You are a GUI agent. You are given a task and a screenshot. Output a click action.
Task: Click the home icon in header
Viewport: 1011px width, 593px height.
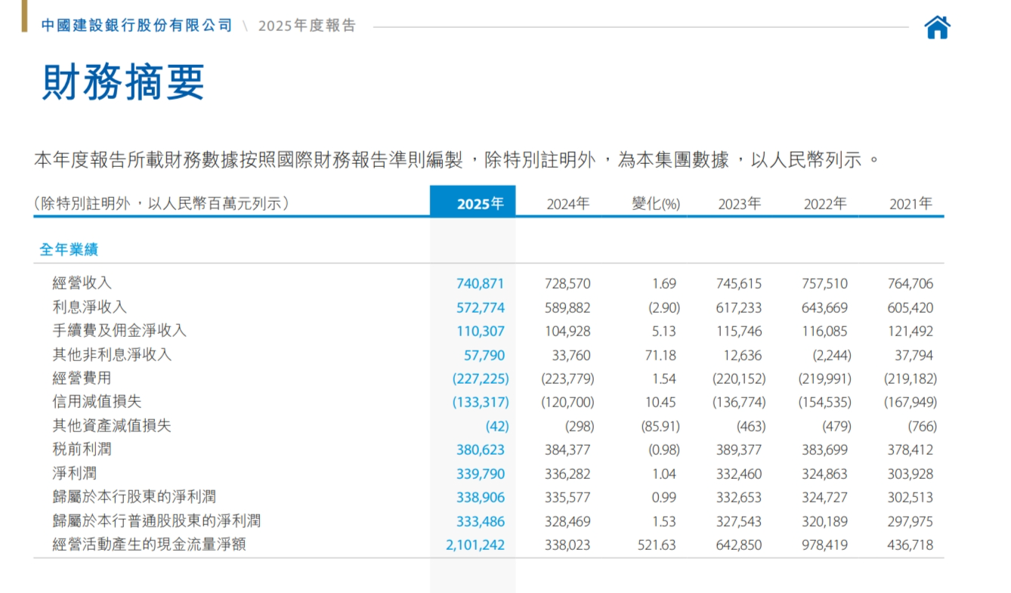click(x=937, y=27)
